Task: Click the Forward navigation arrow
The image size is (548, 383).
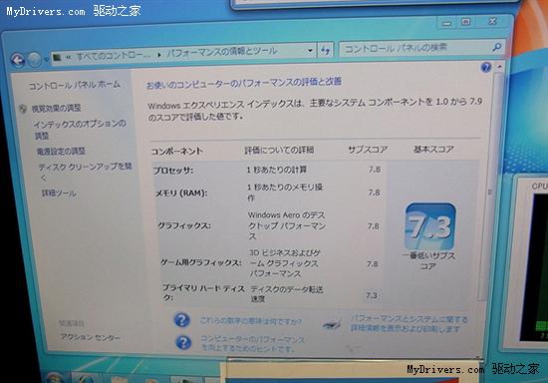Action: click(x=34, y=60)
